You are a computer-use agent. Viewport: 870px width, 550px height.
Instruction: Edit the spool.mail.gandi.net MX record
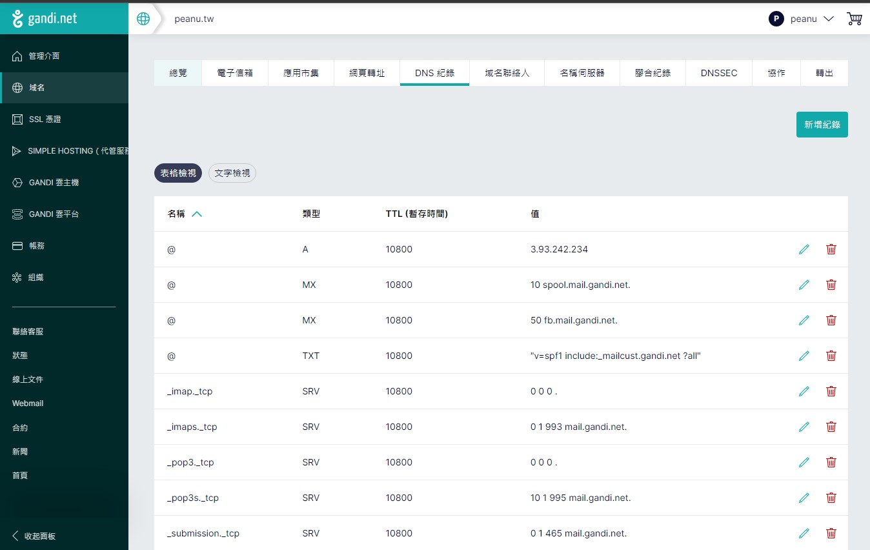[x=804, y=285]
